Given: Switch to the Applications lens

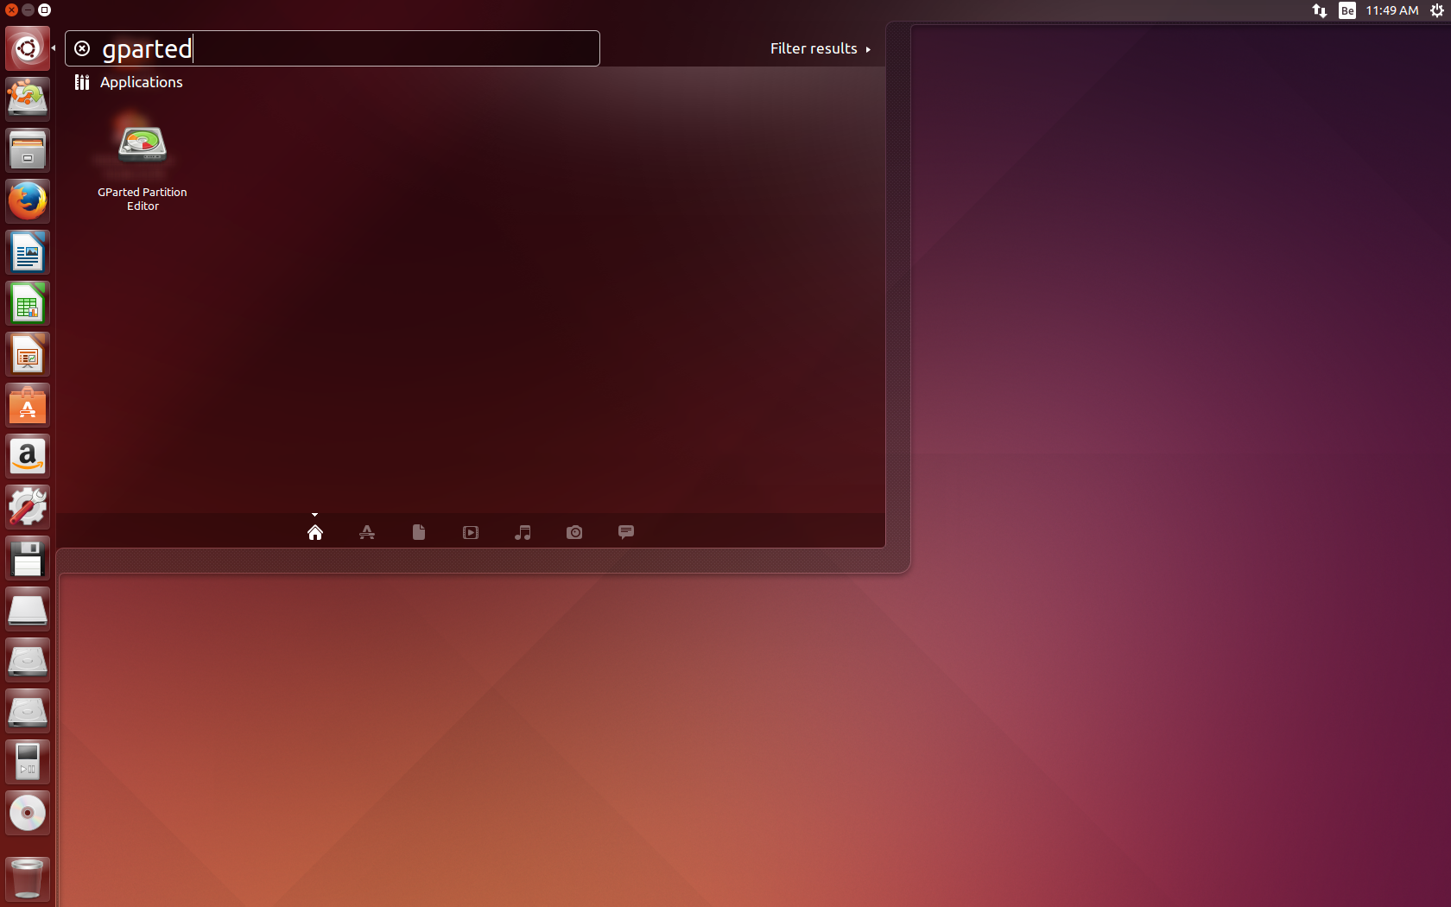Looking at the screenshot, I should click(367, 532).
